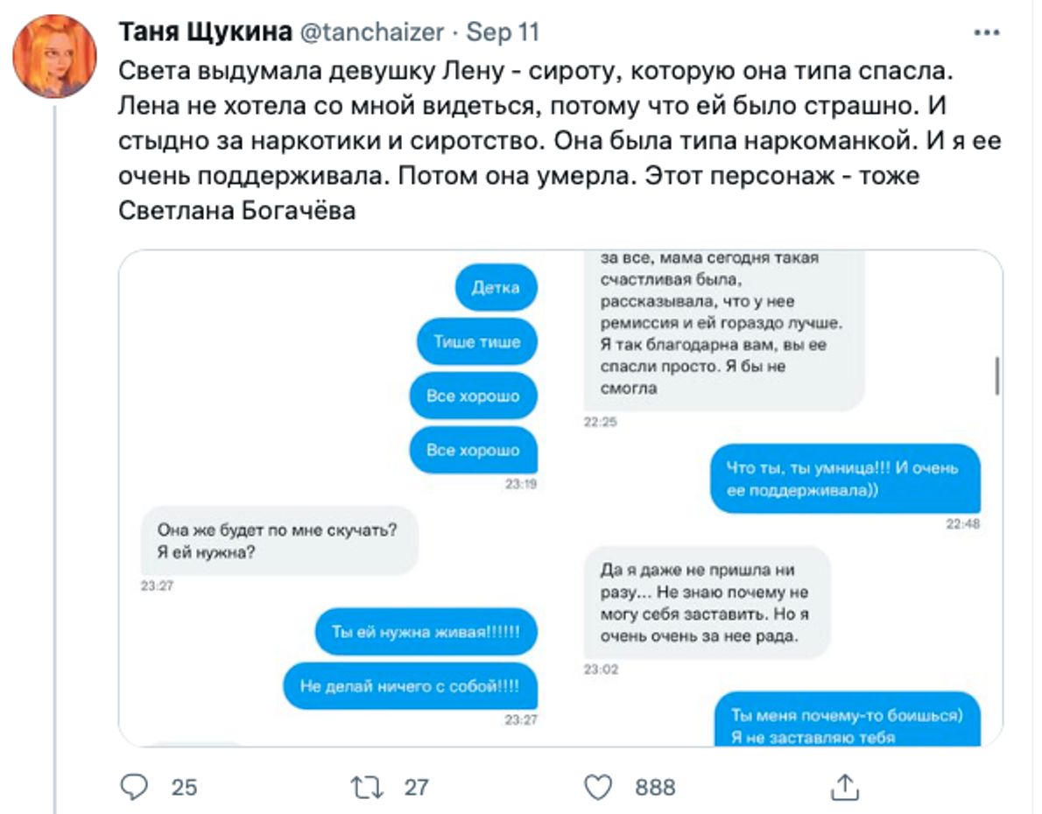Click the blue 'Детка' message bubble
The width and height of the screenshot is (1042, 814).
point(496,287)
